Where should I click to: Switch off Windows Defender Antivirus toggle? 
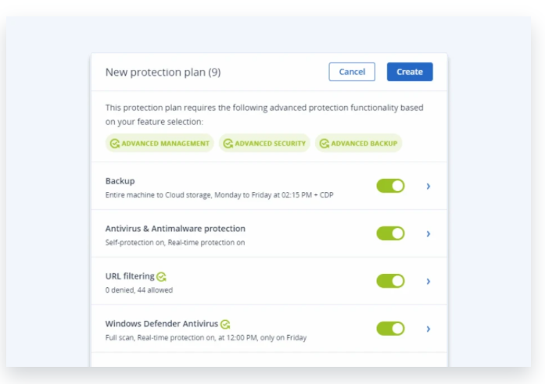coord(390,329)
